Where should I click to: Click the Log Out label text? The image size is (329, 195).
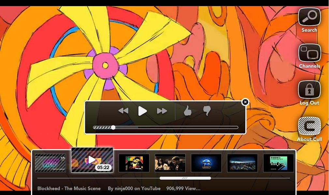[x=309, y=103]
